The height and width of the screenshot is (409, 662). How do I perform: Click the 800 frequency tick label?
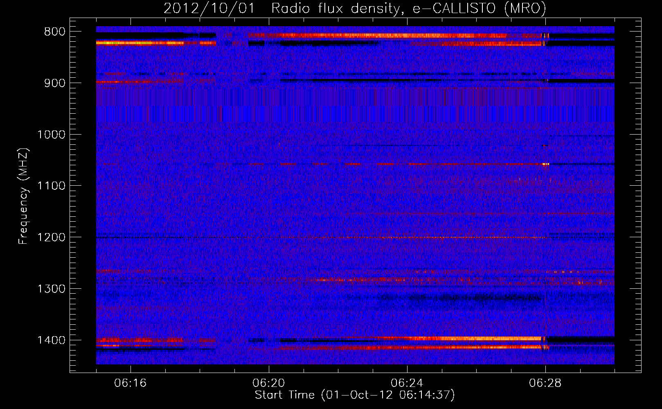pos(54,32)
